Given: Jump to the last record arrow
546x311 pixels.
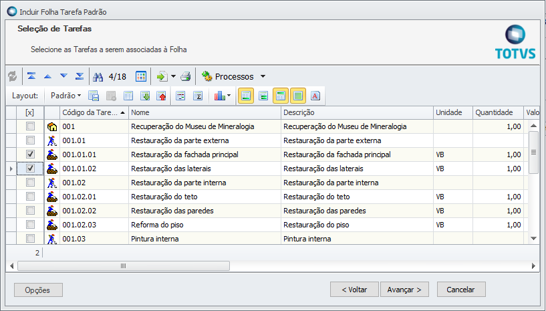Looking at the screenshot, I should [x=80, y=76].
